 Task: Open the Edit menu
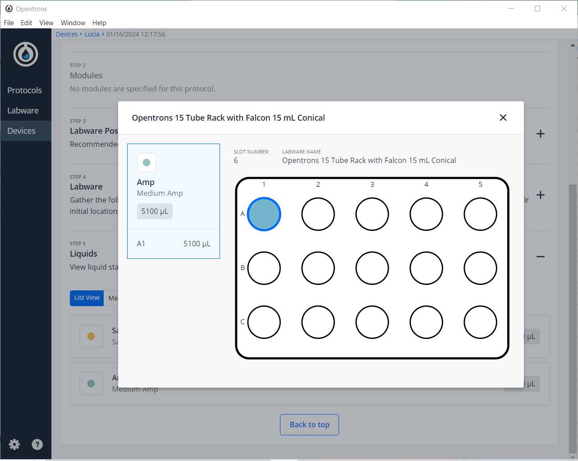coord(27,23)
